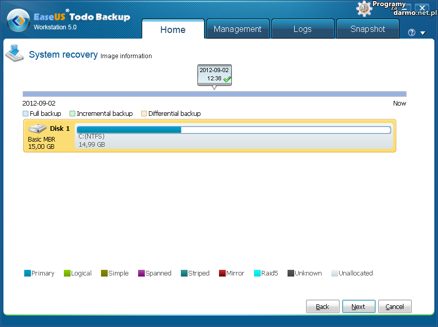Select the Disk 1 hard drive icon
The image size is (438, 327).
point(38,128)
